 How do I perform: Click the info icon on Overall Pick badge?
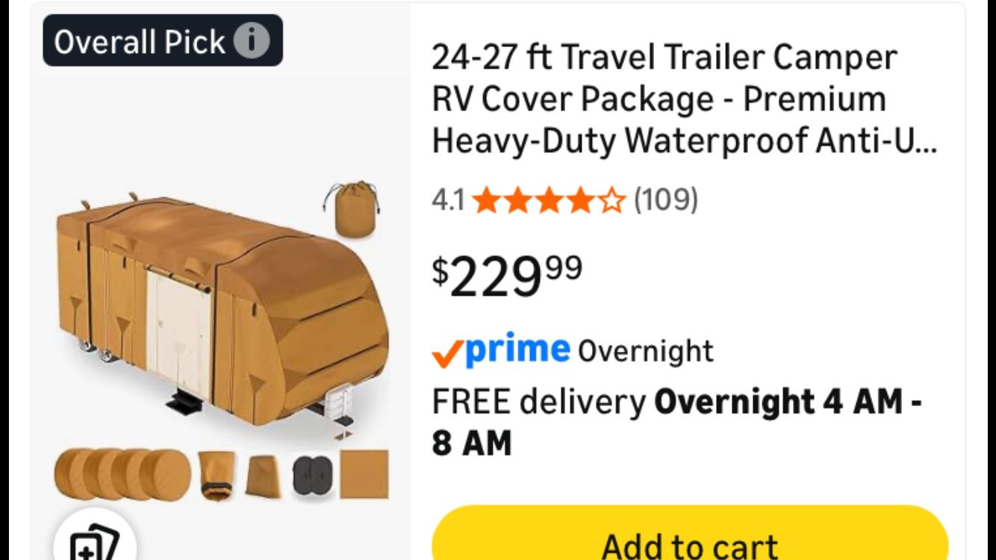click(252, 41)
